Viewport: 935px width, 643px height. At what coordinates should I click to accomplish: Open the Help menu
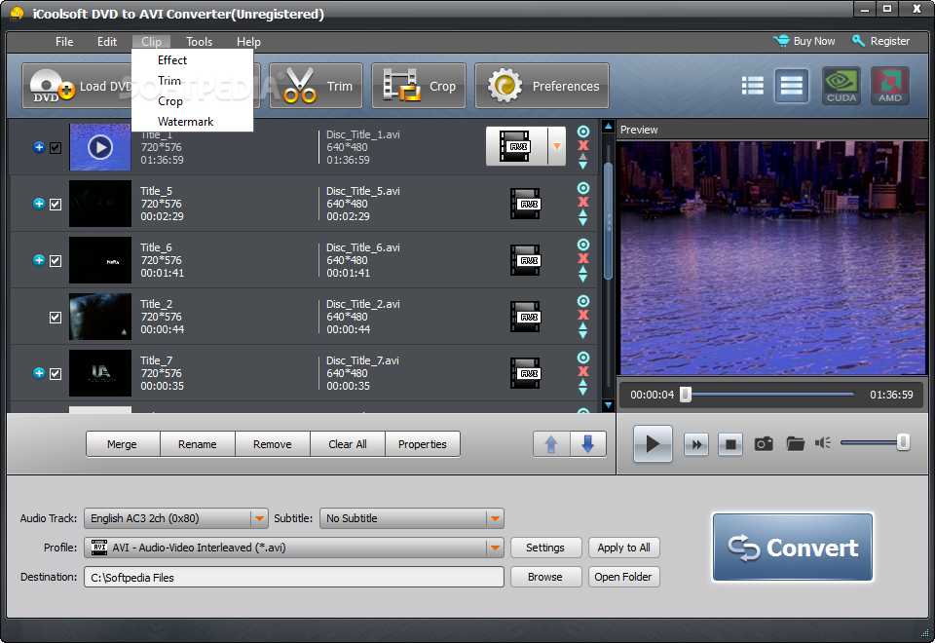click(x=248, y=42)
